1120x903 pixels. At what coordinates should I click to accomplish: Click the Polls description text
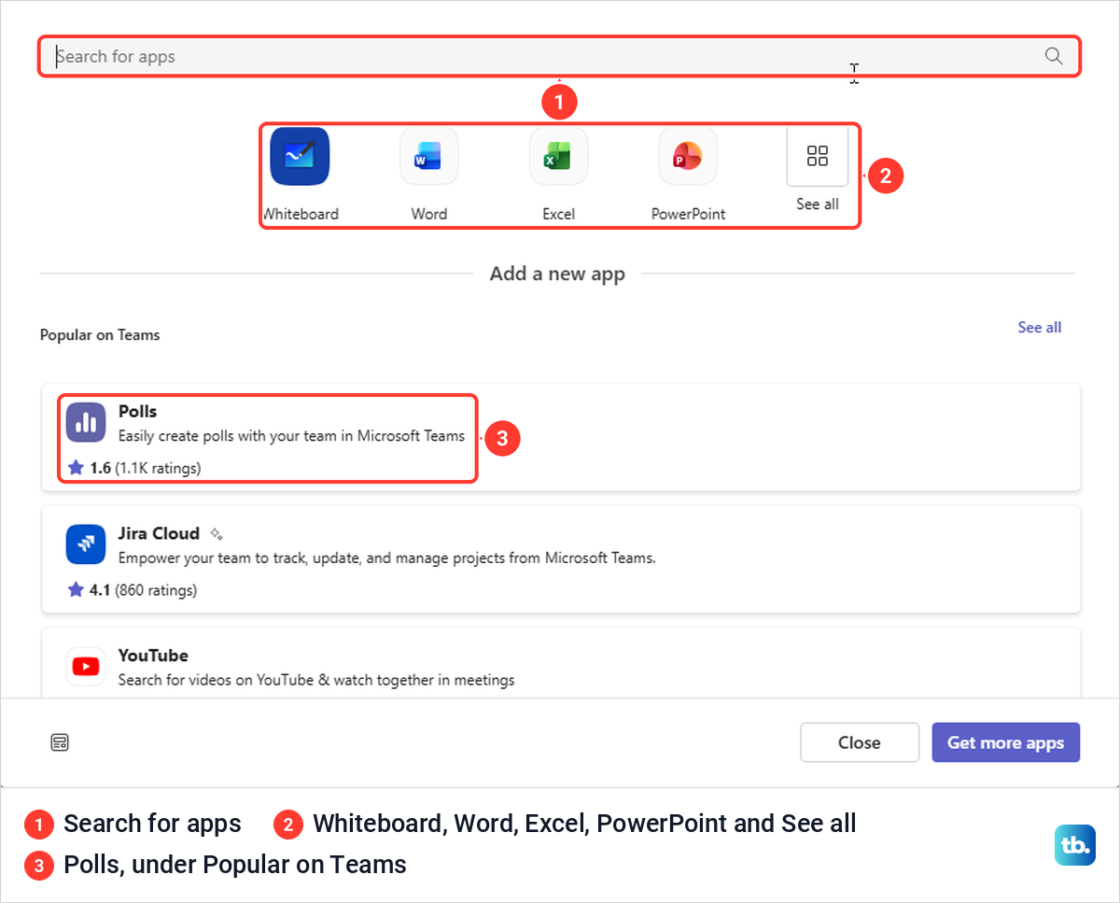291,436
